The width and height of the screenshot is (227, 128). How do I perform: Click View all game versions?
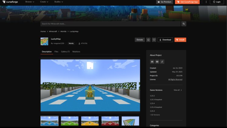tap(178, 90)
